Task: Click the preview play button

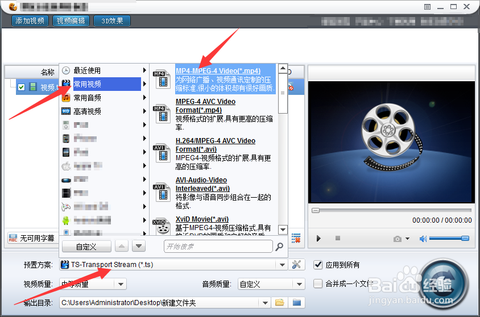Action: (318, 239)
